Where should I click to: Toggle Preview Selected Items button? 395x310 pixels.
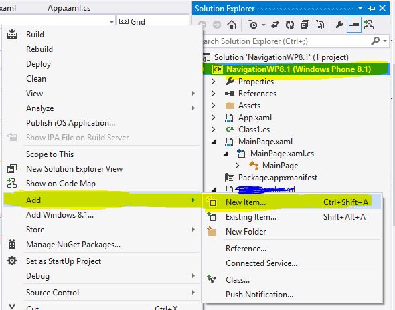[354, 25]
